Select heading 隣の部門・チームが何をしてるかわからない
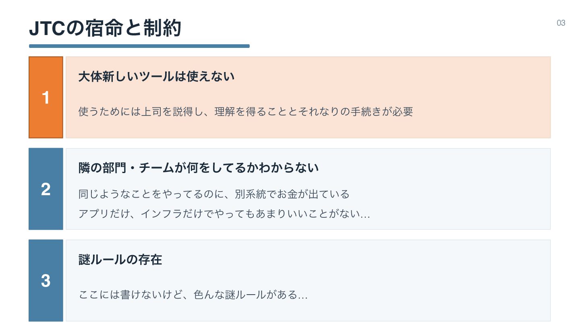The height and width of the screenshot is (326, 580). tap(199, 168)
